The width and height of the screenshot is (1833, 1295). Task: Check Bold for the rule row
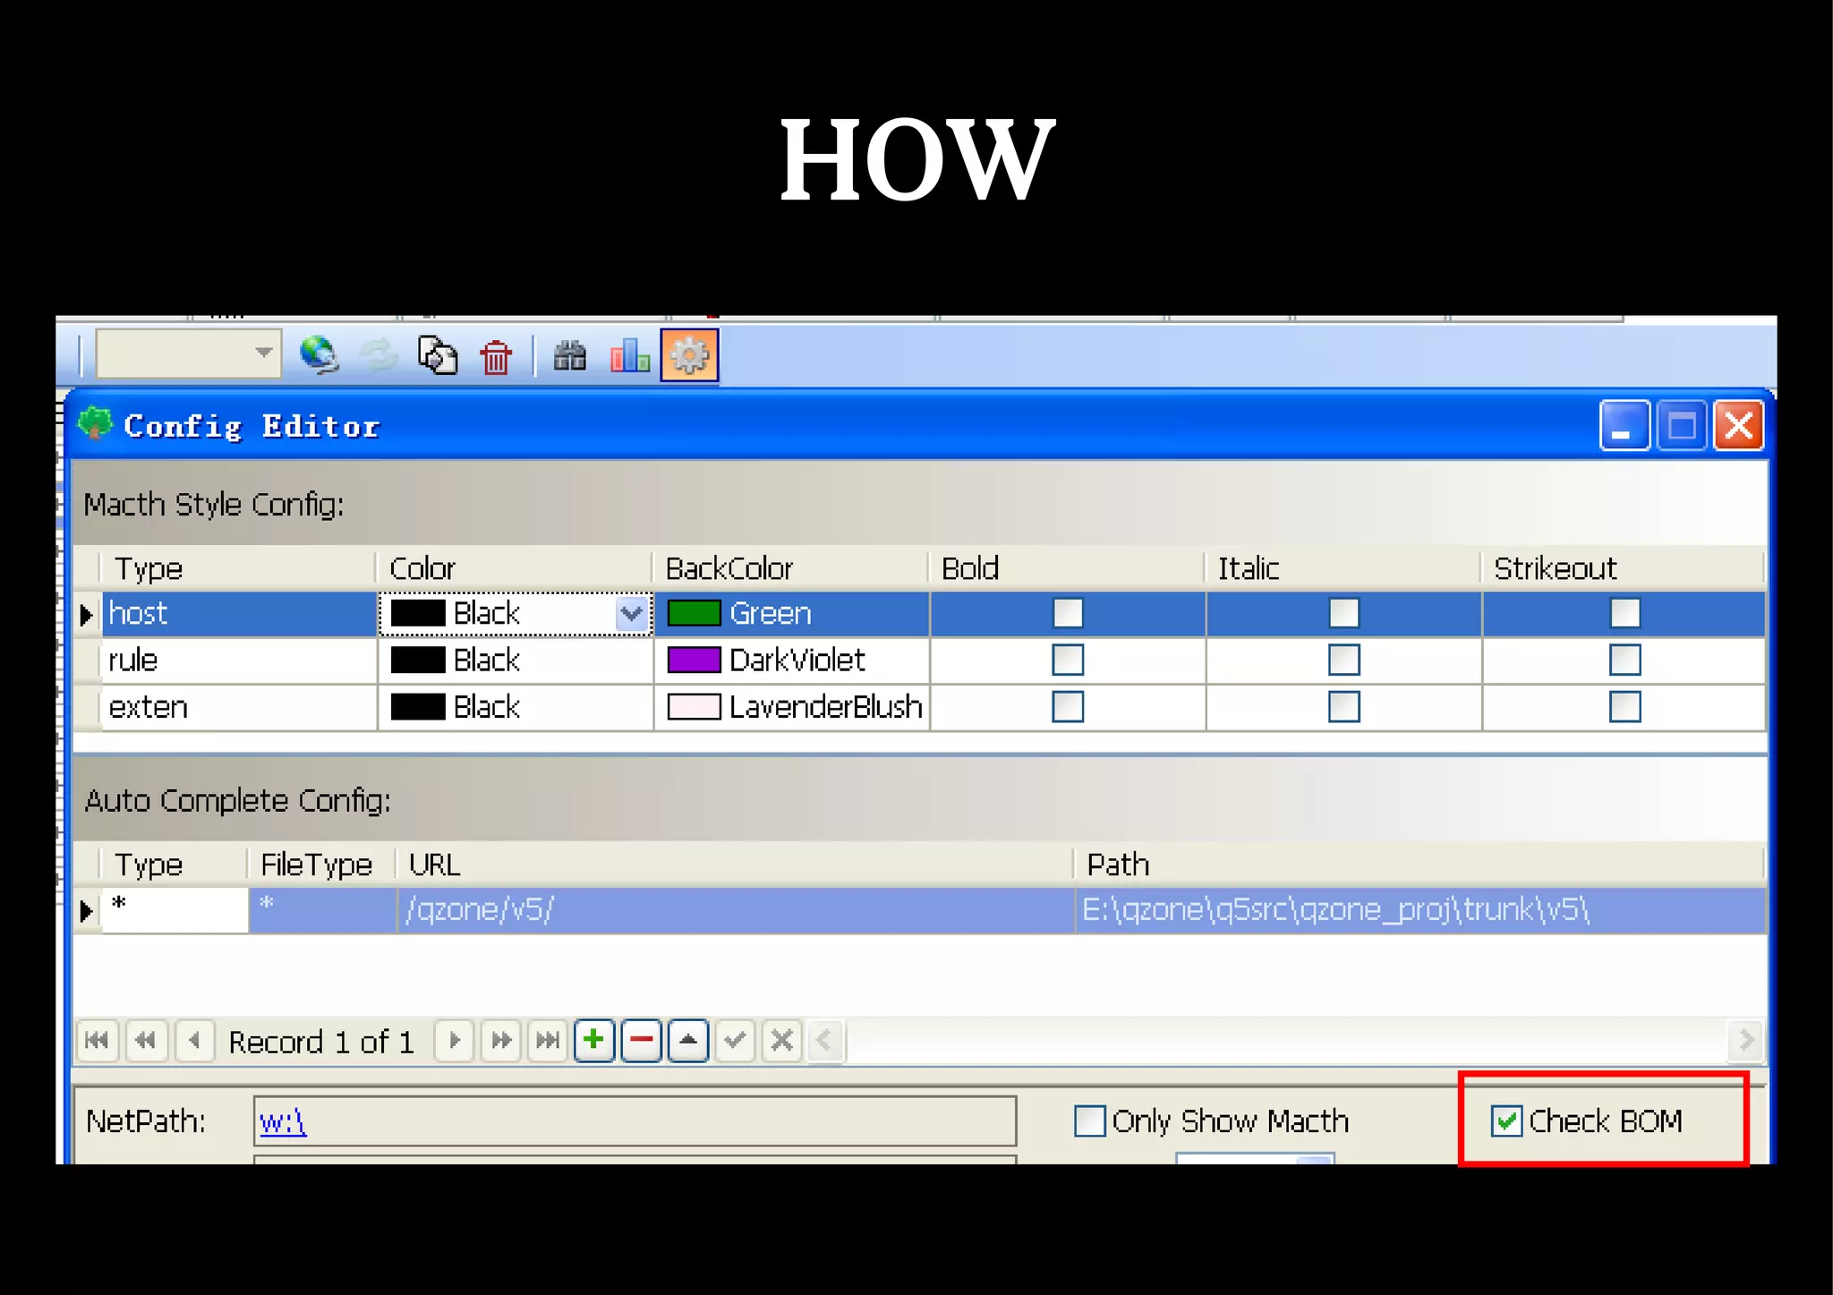click(1067, 660)
